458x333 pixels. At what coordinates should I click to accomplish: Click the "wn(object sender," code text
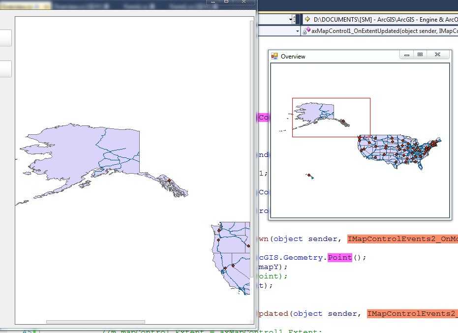(300, 239)
